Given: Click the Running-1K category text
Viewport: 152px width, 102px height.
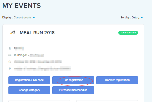Looking at the screenshot, I should (21, 55).
